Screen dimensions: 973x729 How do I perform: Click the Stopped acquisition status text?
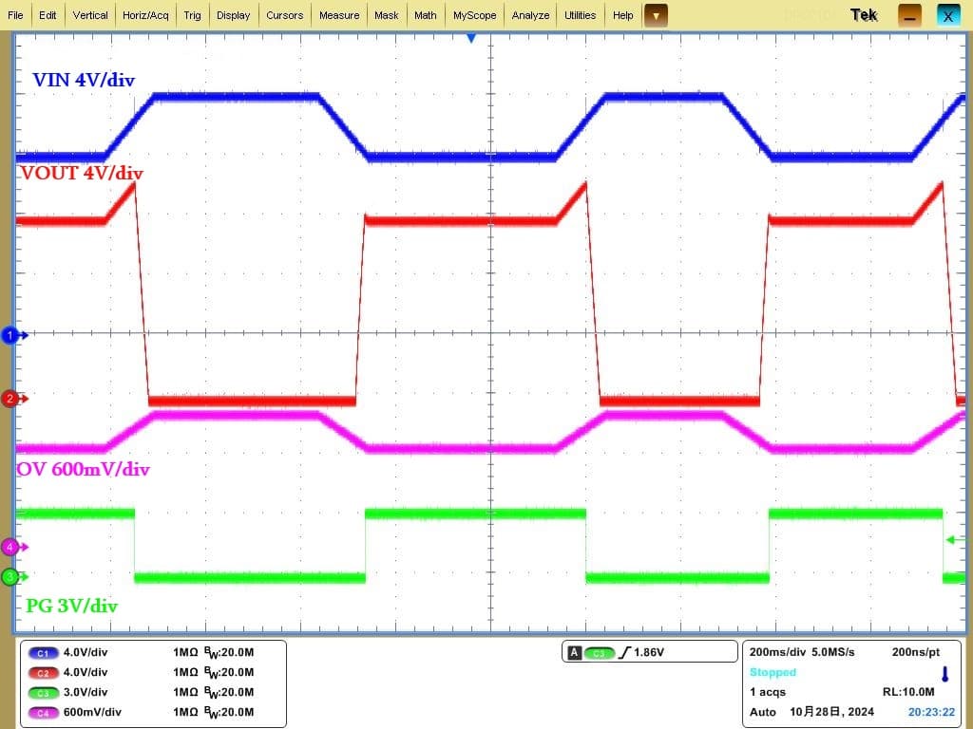[x=773, y=672]
